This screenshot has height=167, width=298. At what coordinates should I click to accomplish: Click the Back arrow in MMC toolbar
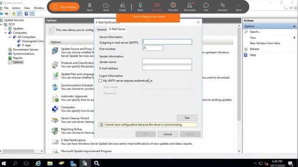[2, 14]
